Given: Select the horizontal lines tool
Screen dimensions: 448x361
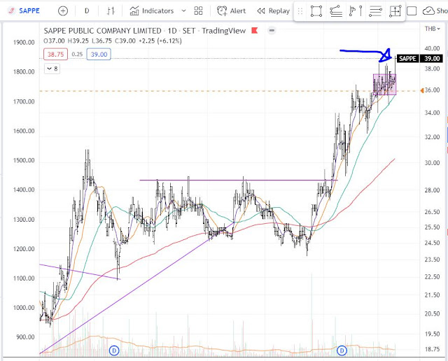Looking at the screenshot, I should click(375, 11).
